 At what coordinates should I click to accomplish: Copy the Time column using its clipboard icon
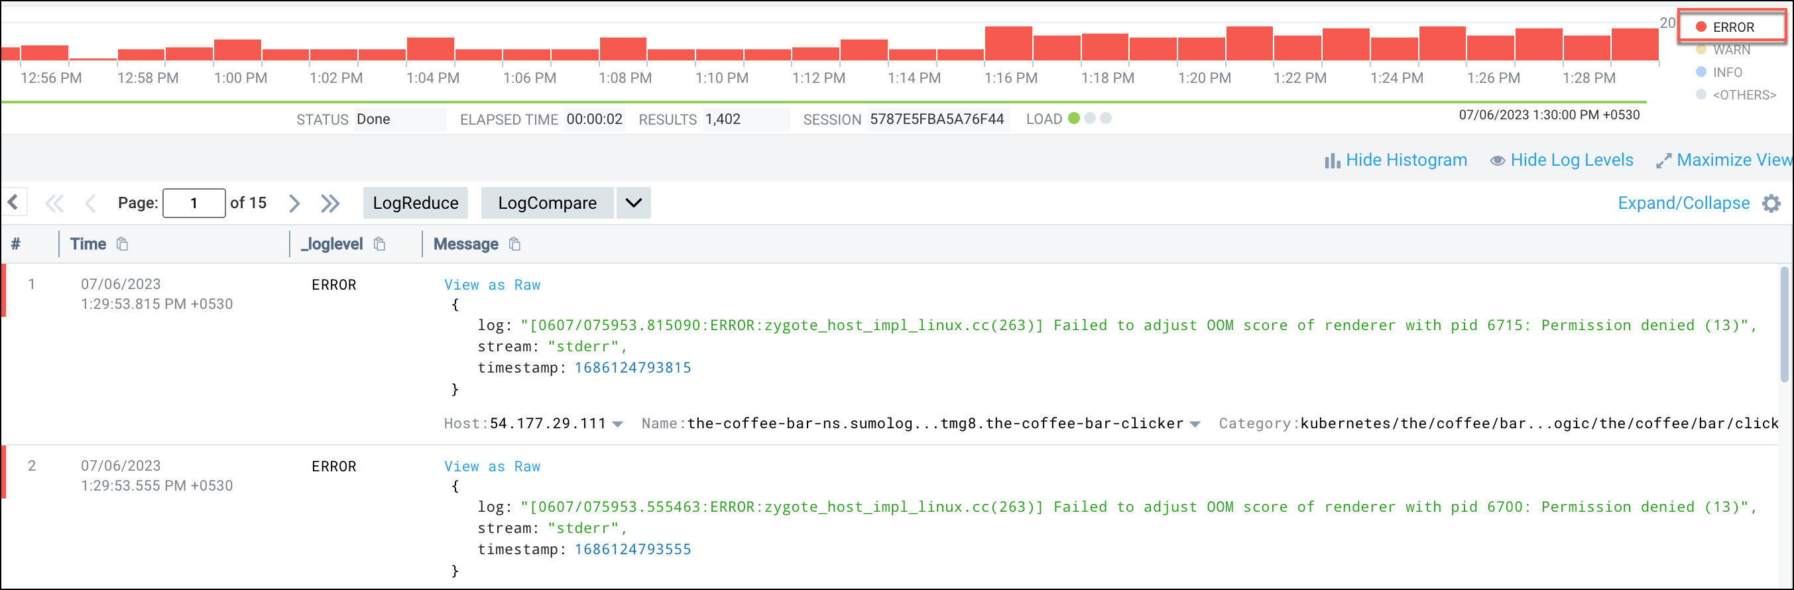click(123, 244)
